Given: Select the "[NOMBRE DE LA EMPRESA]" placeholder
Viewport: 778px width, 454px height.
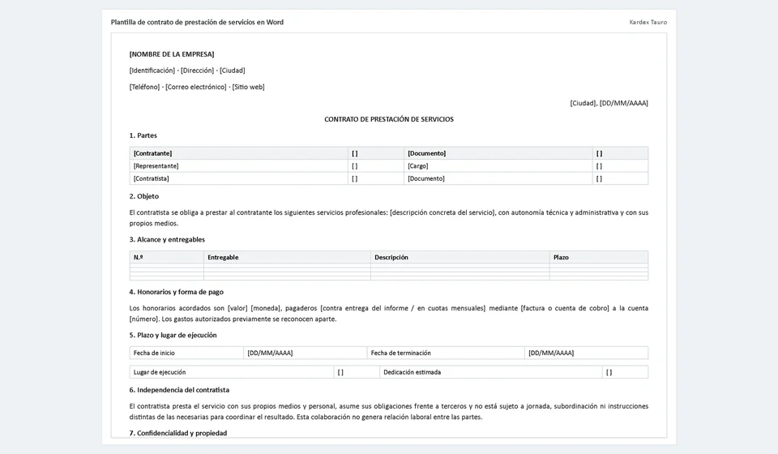Looking at the screenshot, I should 172,54.
